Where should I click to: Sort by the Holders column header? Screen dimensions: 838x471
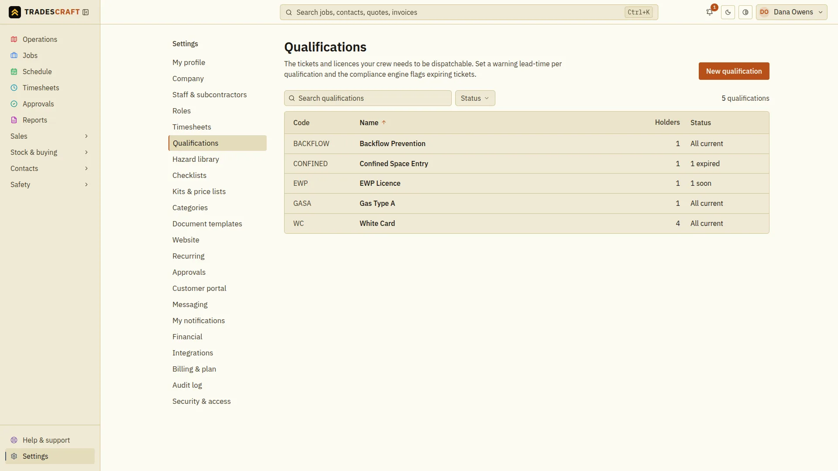[x=667, y=123]
